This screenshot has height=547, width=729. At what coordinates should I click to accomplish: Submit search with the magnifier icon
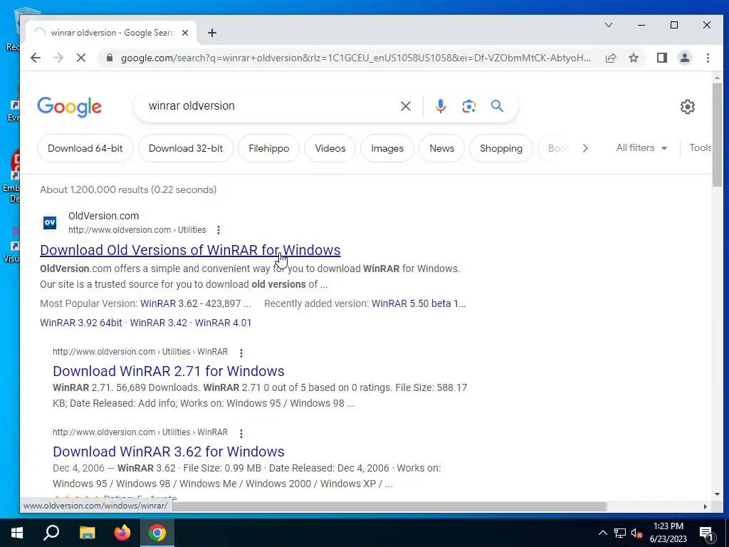point(497,106)
